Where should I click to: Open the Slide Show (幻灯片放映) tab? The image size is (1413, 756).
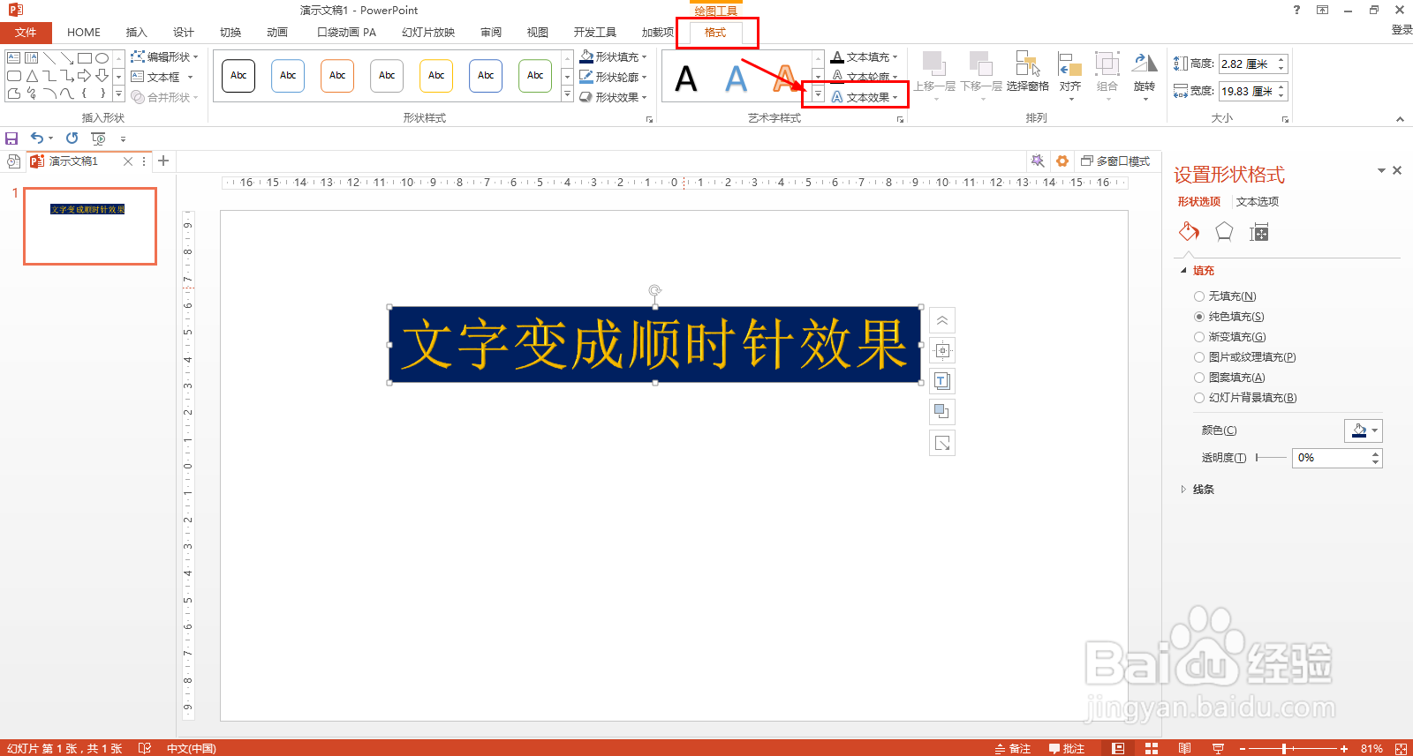point(428,33)
